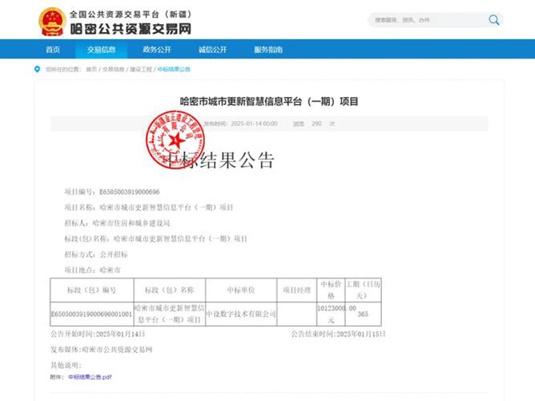
Task: Click table header 标段（包）编号
Action: tap(92, 291)
